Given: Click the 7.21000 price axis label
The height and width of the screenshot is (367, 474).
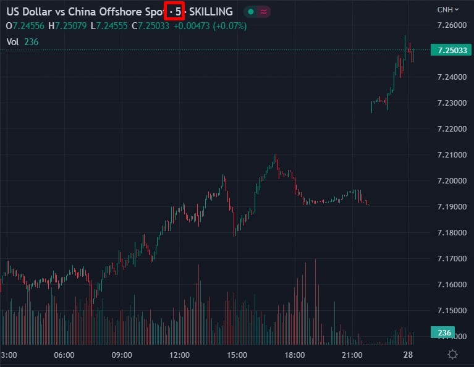Looking at the screenshot, I should [x=452, y=155].
